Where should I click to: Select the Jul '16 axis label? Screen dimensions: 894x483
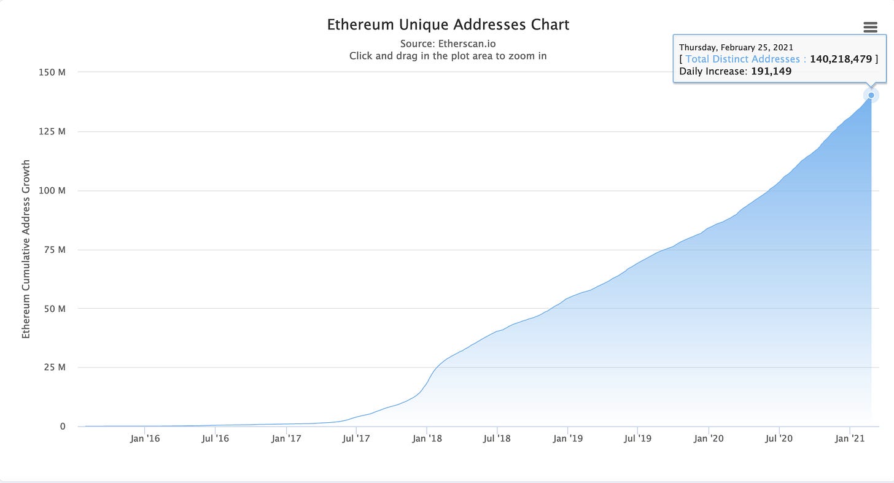tap(215, 439)
